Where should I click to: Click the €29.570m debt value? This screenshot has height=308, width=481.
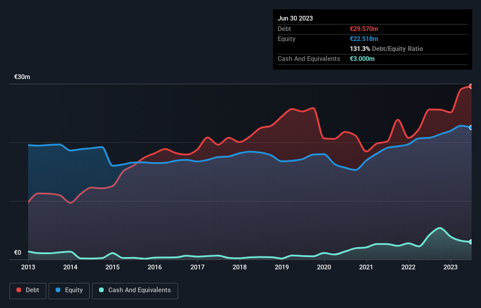point(364,29)
